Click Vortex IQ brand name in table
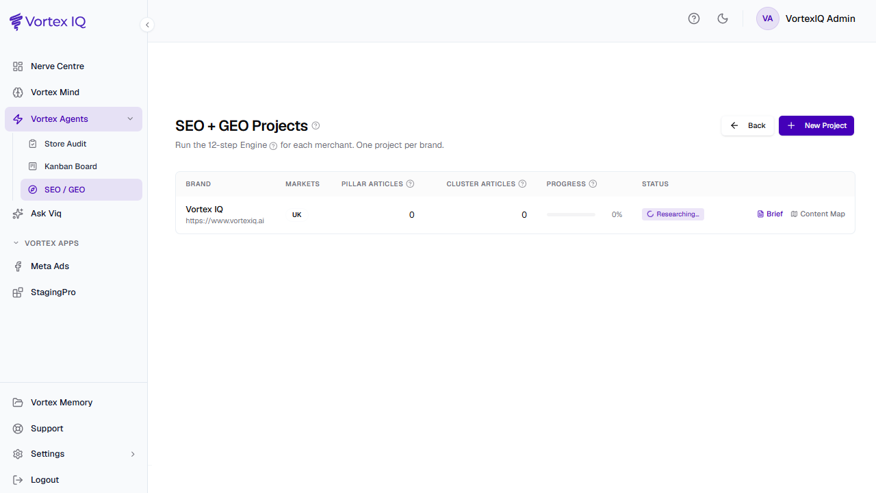The image size is (876, 493). click(x=205, y=210)
